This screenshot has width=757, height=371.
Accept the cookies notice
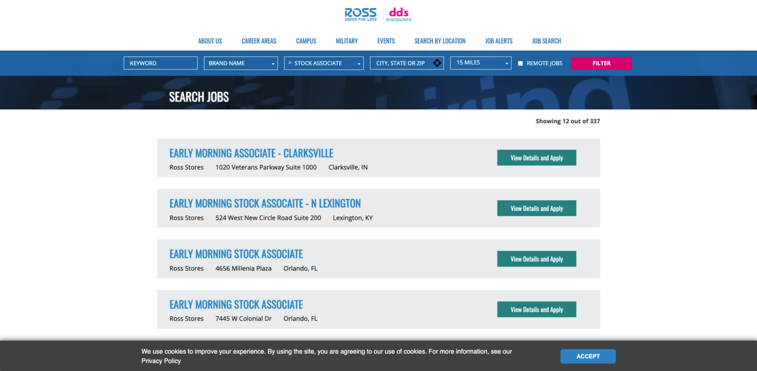click(588, 356)
